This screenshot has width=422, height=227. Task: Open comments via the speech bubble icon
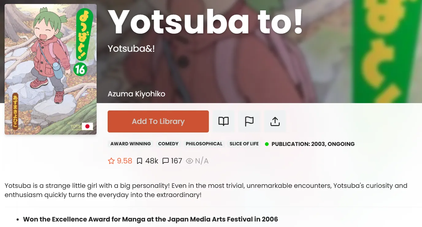(166, 161)
